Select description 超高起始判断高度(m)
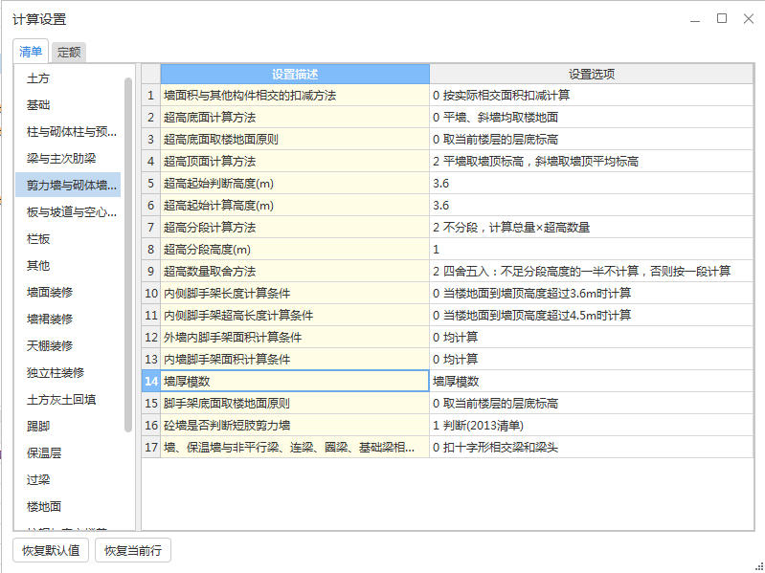765x573 pixels. point(295,184)
